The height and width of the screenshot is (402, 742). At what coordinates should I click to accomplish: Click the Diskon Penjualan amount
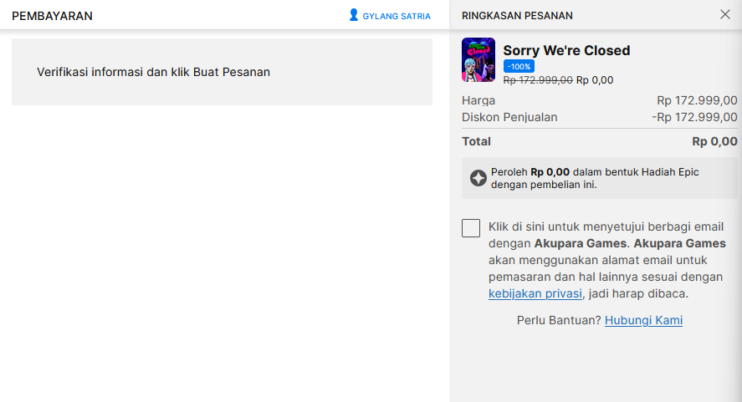coord(694,117)
